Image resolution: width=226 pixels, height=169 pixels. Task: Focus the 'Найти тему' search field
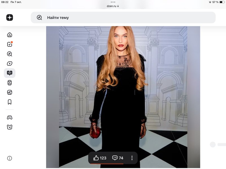pyautogui.click(x=123, y=17)
